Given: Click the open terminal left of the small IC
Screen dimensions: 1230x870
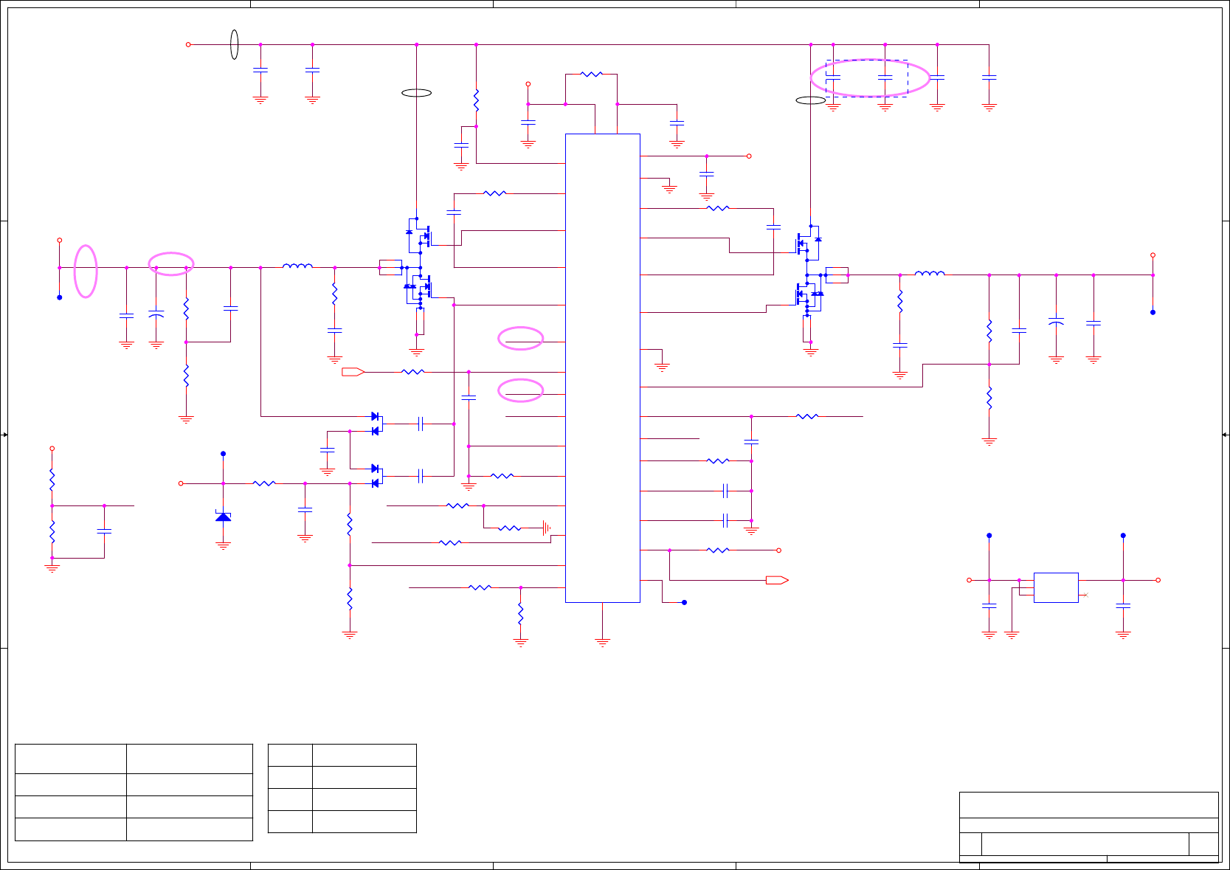Looking at the screenshot, I should (969, 580).
